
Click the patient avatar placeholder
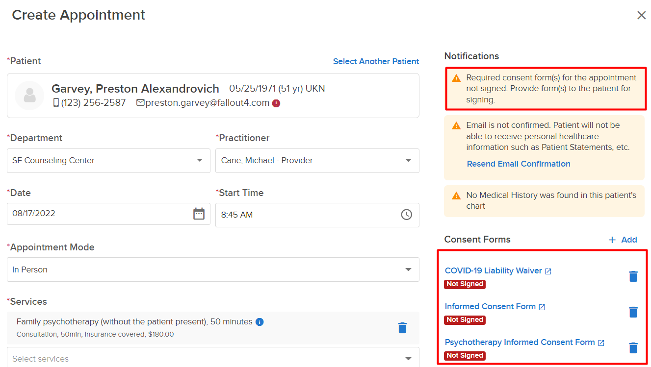29,96
